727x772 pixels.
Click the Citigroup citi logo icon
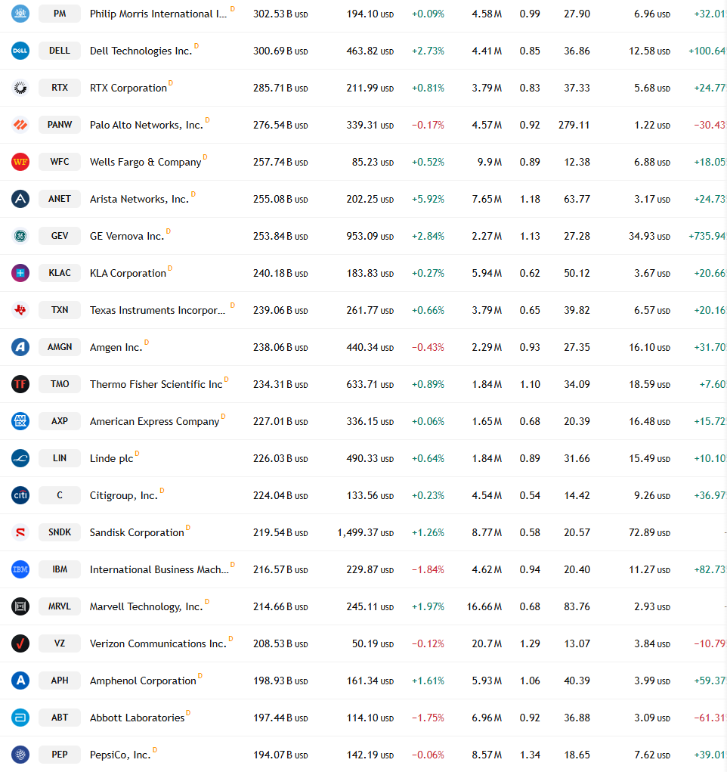click(x=20, y=495)
